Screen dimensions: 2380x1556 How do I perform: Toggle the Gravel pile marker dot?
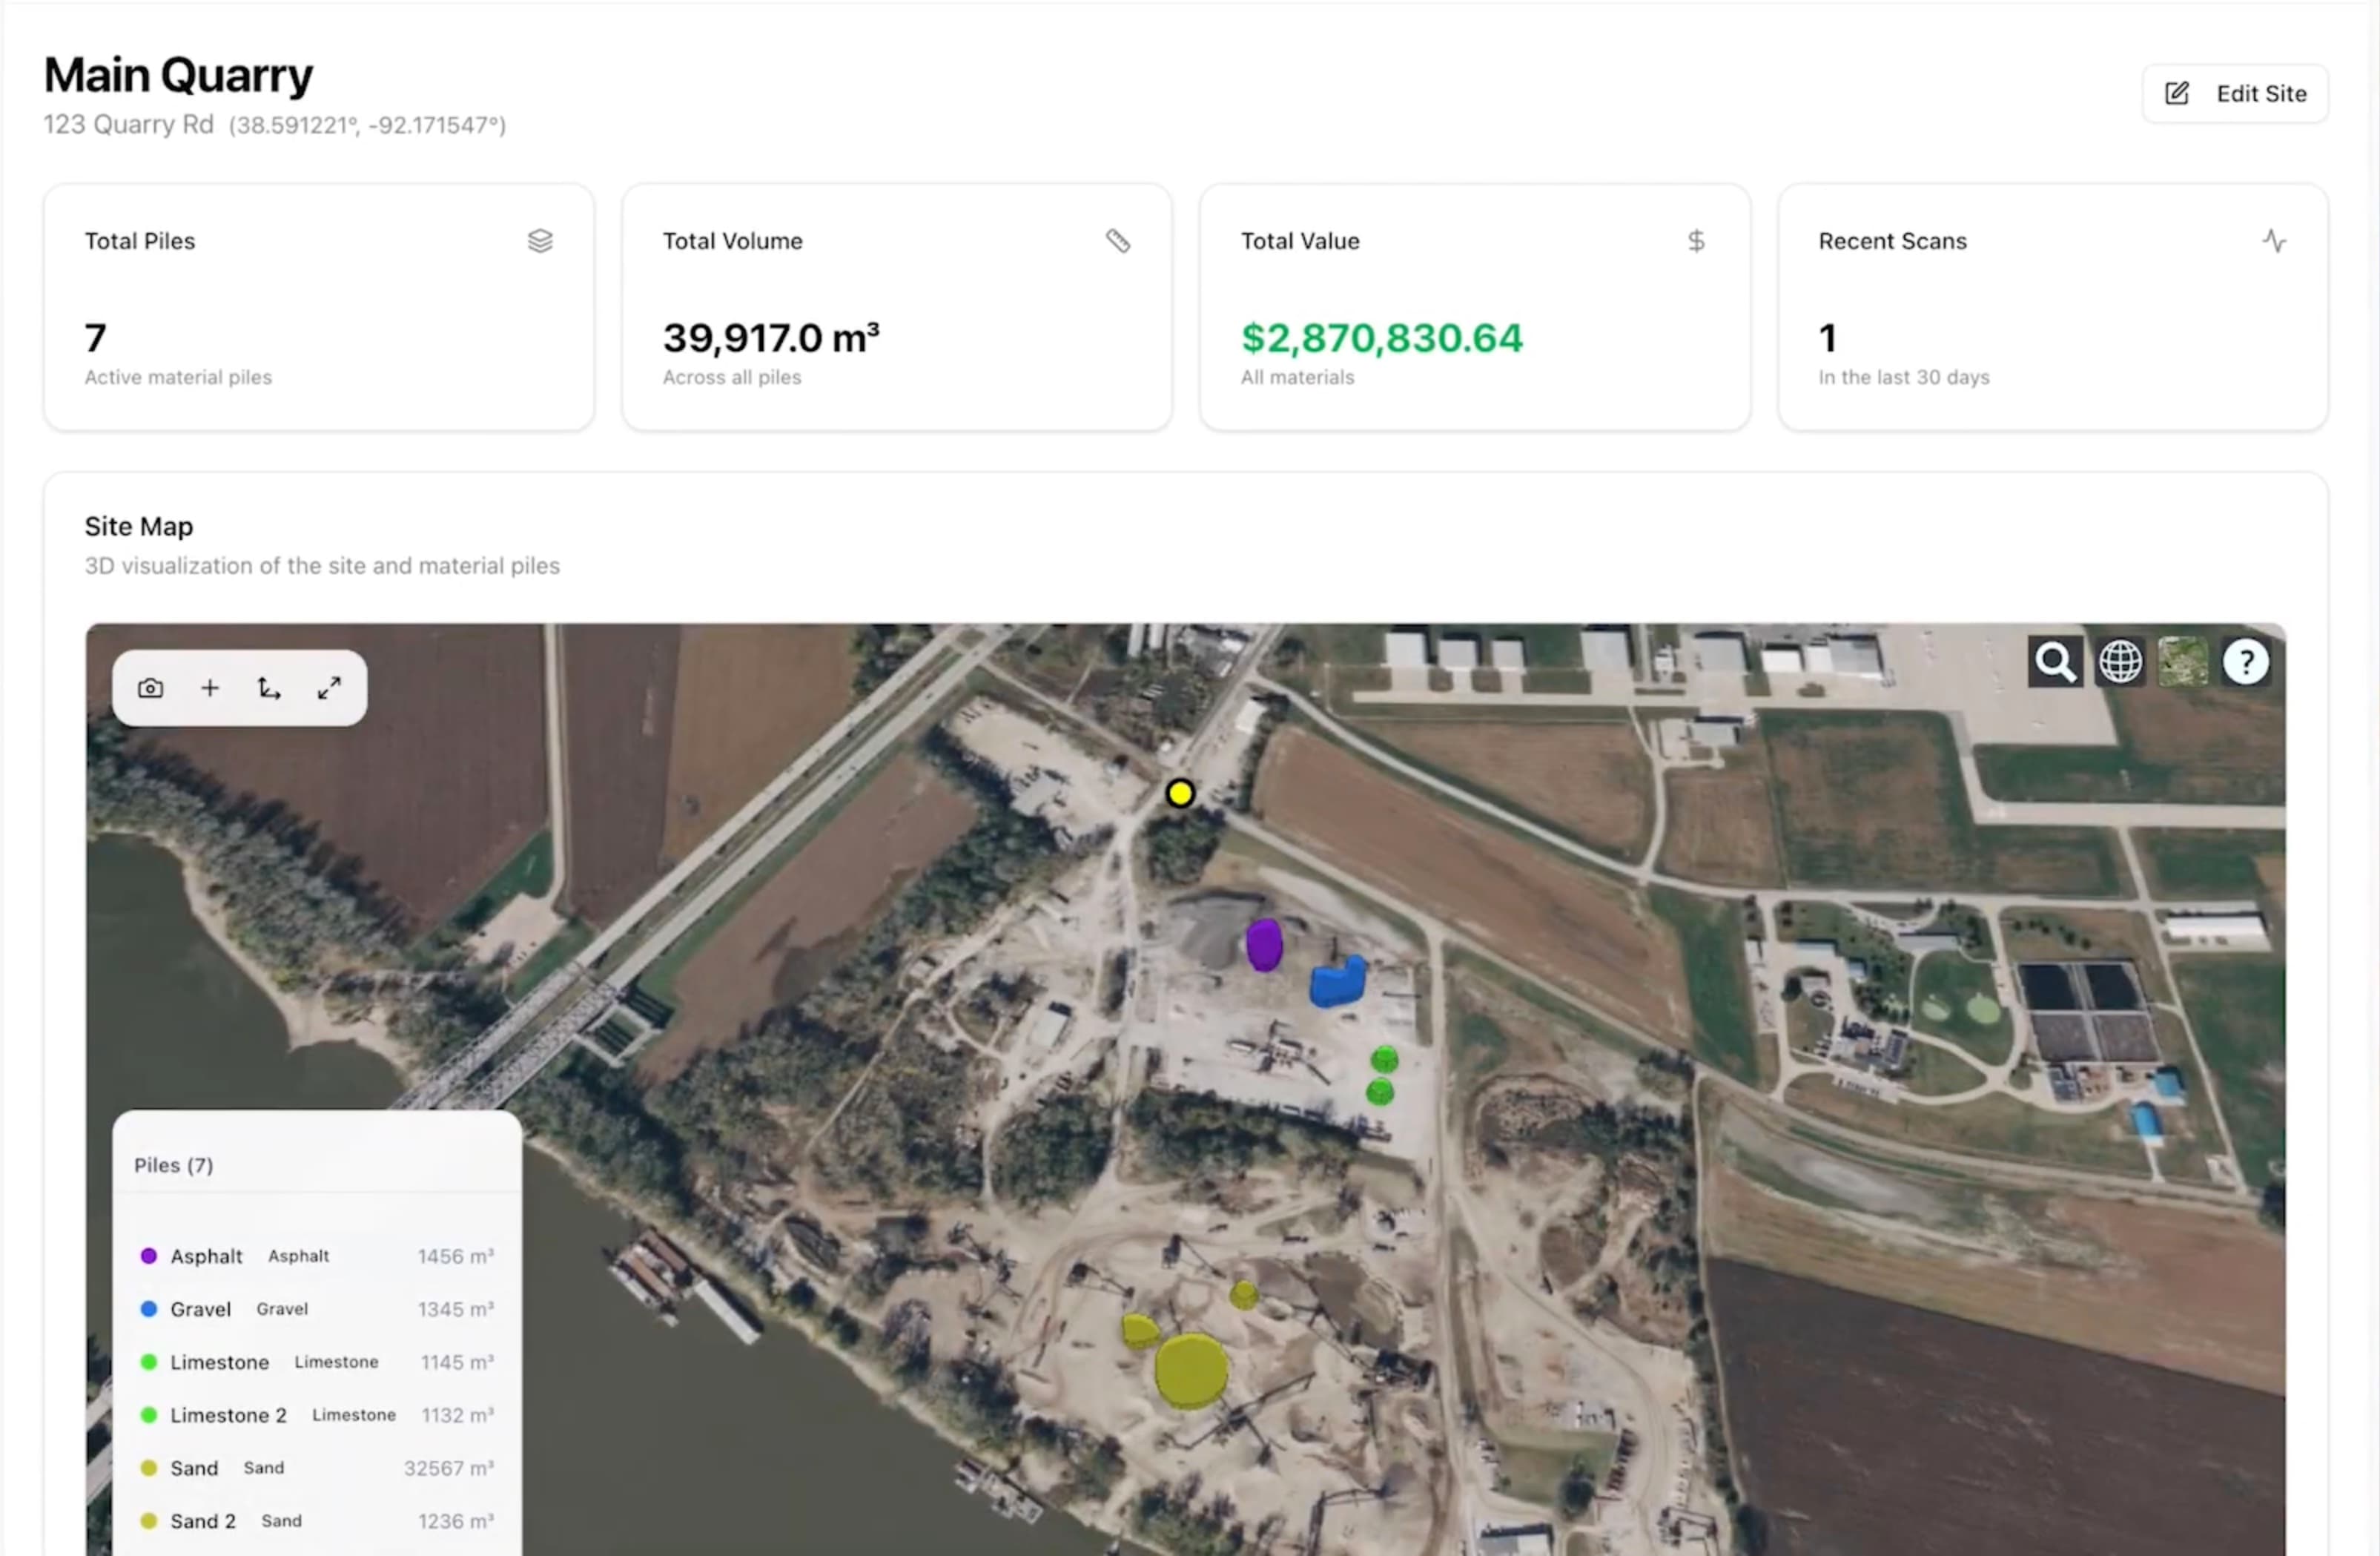pos(149,1309)
